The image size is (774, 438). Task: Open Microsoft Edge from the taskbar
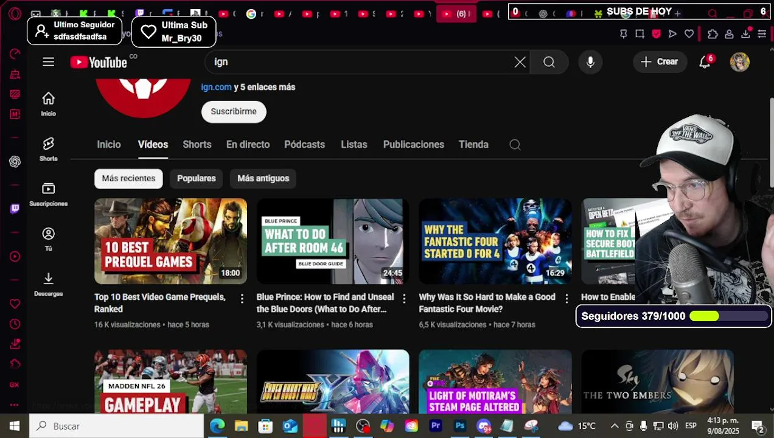[x=217, y=426]
